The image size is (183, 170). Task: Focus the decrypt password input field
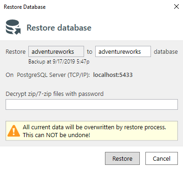pyautogui.click(x=91, y=105)
